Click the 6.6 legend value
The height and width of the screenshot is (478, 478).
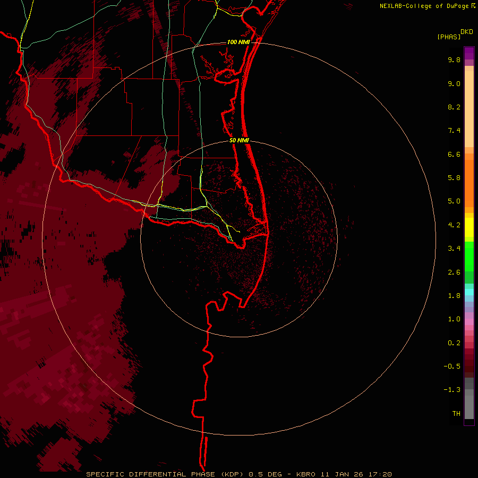click(454, 154)
